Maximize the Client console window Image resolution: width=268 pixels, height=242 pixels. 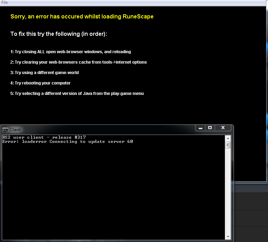210,128
